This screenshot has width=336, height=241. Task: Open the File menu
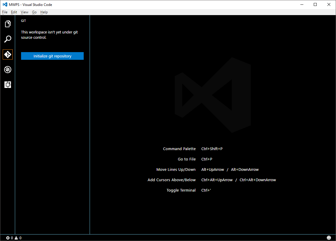coord(5,12)
